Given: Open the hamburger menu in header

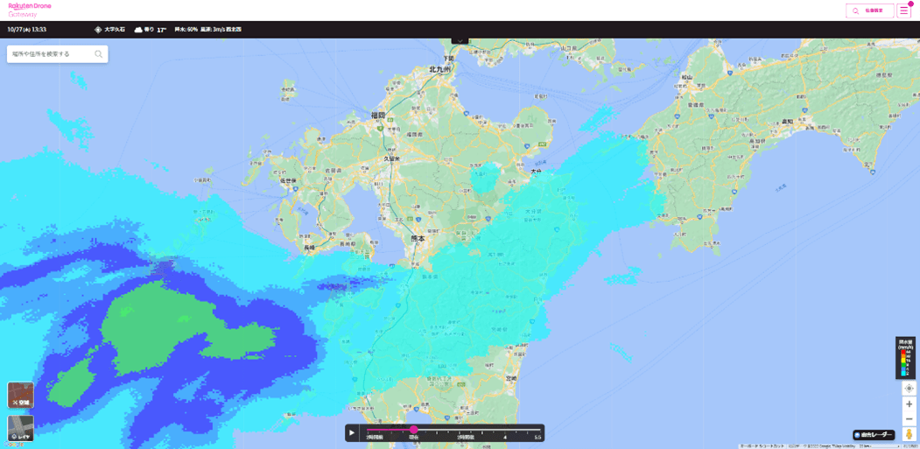Looking at the screenshot, I should click(903, 11).
